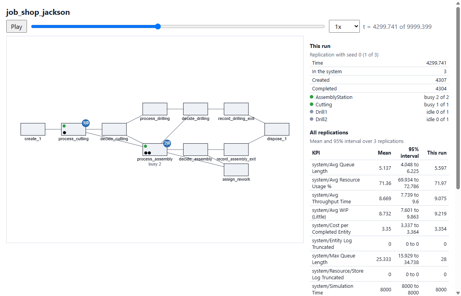Image resolution: width=461 pixels, height=296 pixels.
Task: Select the process_drilling node box
Action: (x=155, y=109)
